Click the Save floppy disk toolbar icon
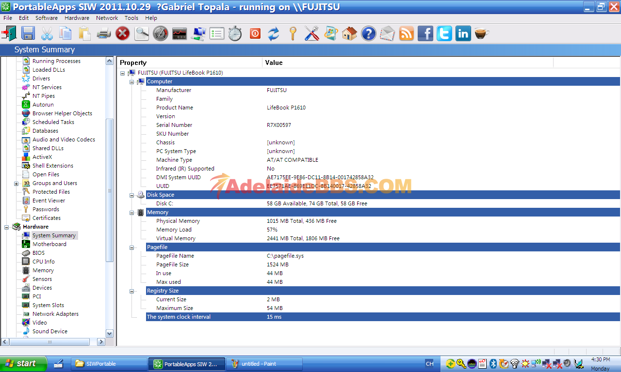Viewport: 621px width, 372px height. [28, 33]
